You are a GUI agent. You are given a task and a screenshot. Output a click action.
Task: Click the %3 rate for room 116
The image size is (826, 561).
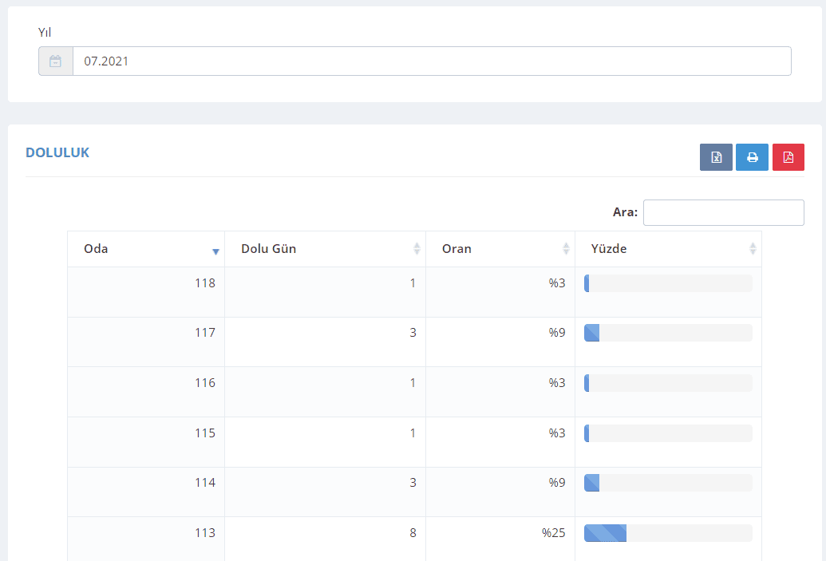pos(557,383)
